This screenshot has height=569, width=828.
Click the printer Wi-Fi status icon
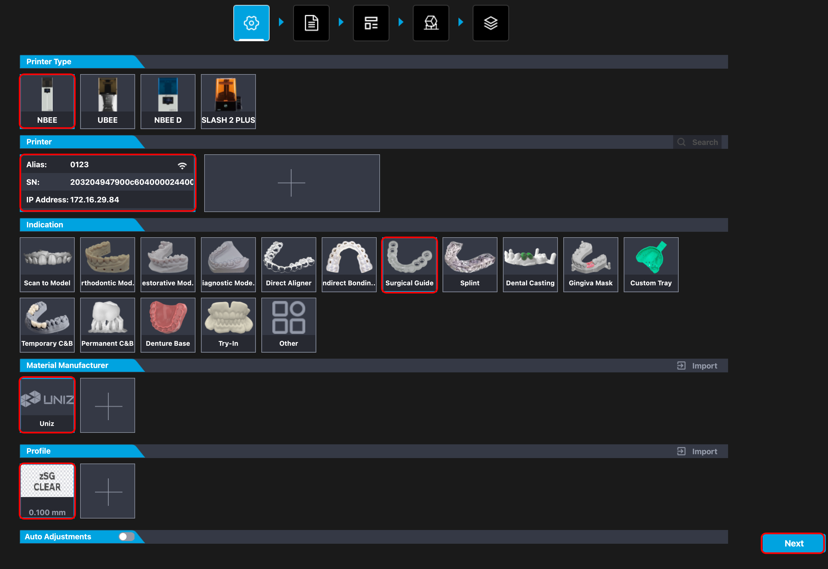tap(182, 165)
